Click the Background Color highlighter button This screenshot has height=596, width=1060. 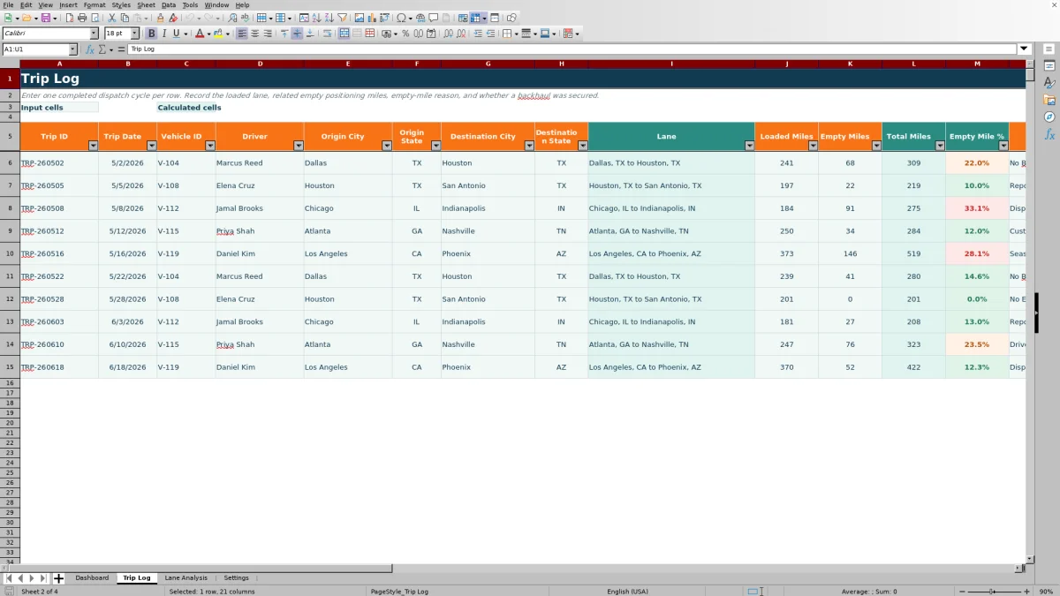pos(217,34)
